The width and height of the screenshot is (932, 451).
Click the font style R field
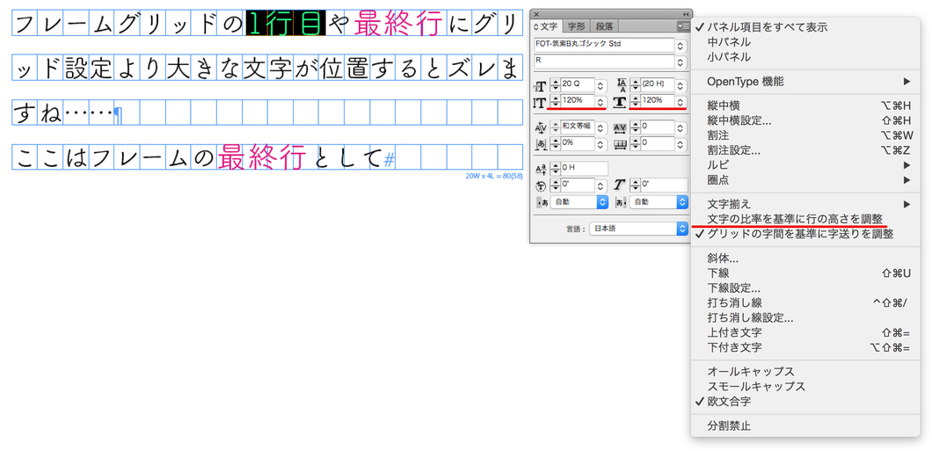[605, 62]
